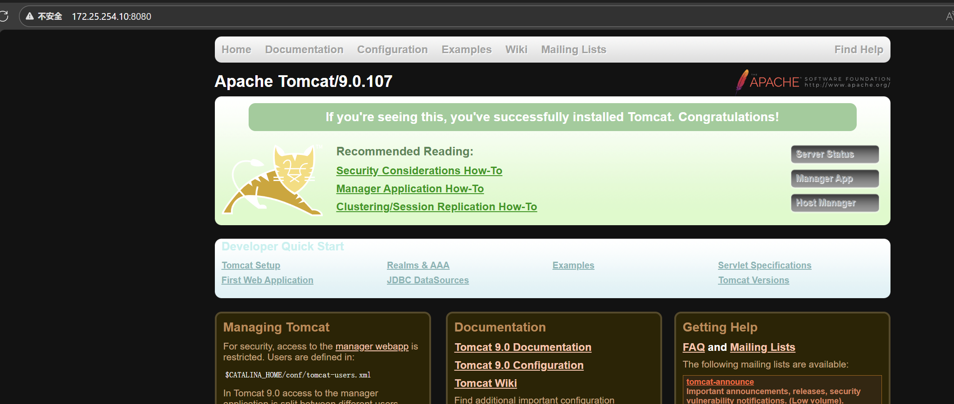Open the Servlet Specifications link
Screen dimensions: 954x404
pyautogui.click(x=764, y=265)
